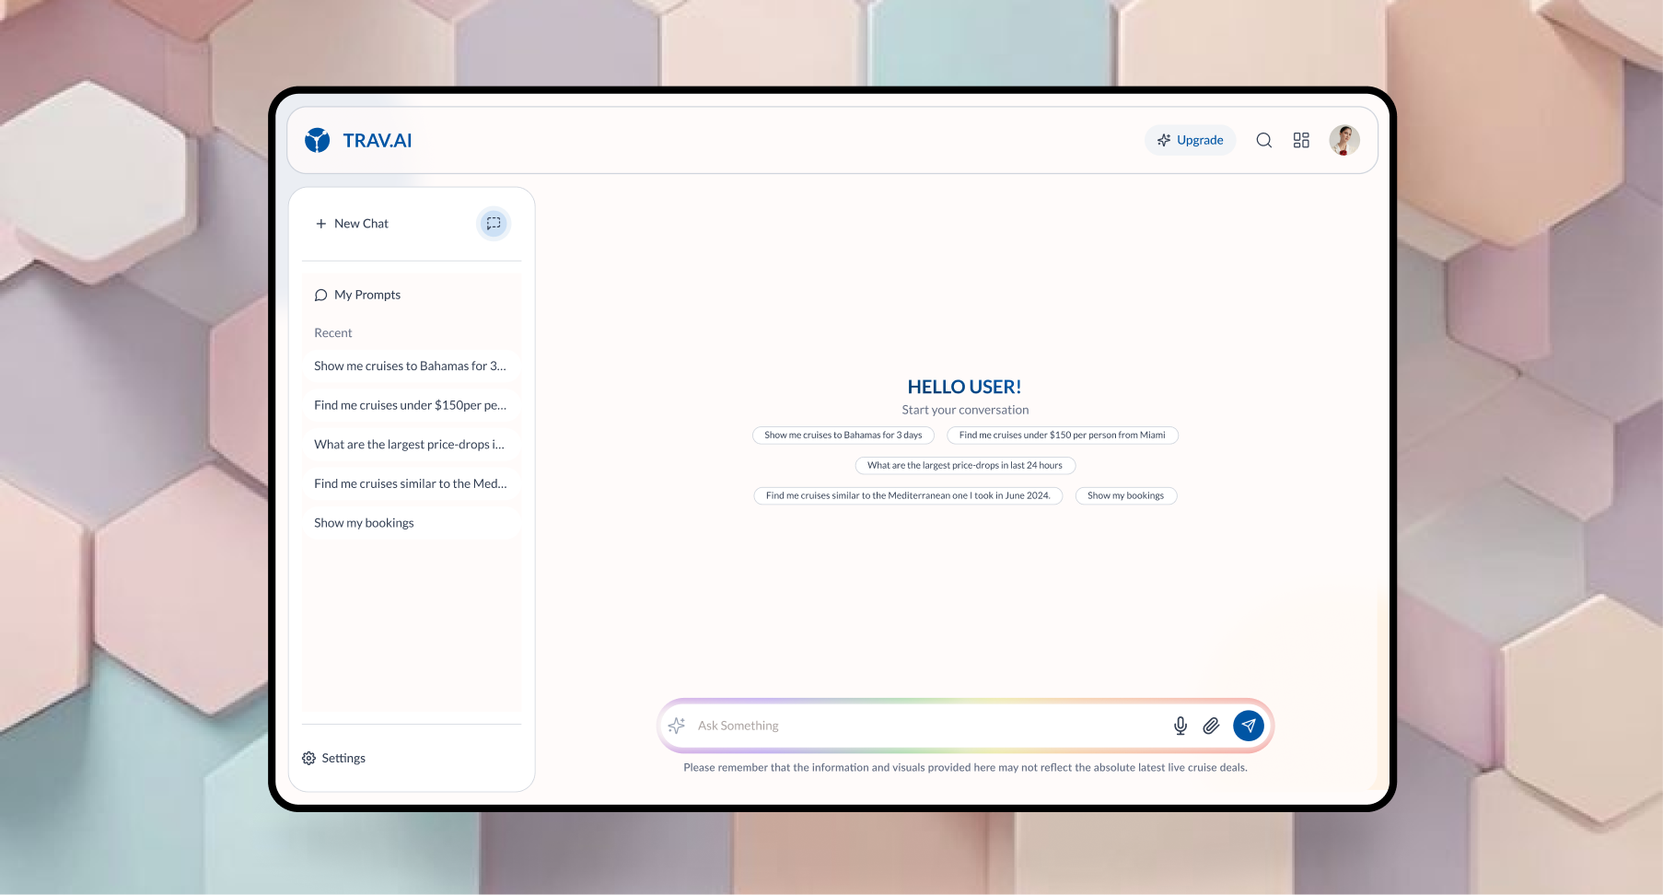
Task: Open search with the magnifier icon
Action: 1263,140
